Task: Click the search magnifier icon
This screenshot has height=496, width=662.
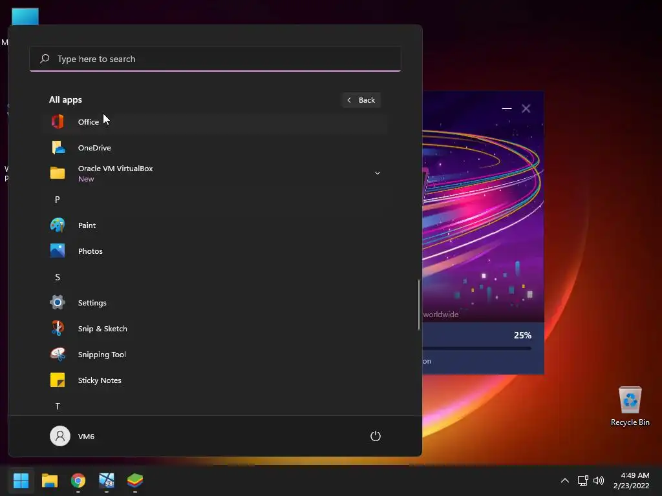Action: 45,59
